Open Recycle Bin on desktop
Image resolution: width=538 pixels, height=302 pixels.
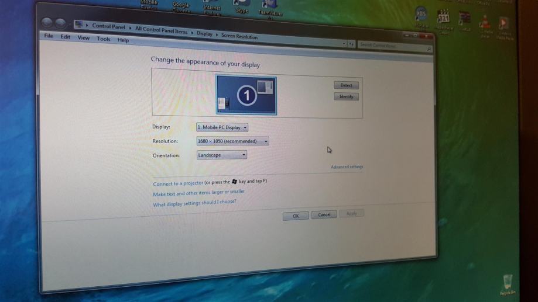(x=508, y=284)
